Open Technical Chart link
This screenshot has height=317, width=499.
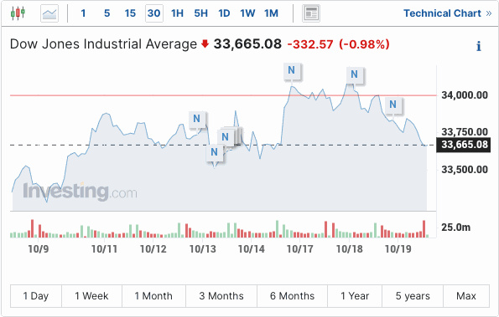pos(448,13)
